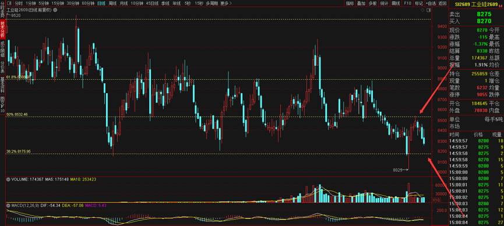The height and width of the screenshot is (226, 504).
Task: Open the 更多 periods expander
Action: (226, 3)
